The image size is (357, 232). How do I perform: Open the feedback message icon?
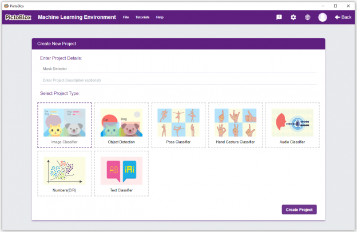coord(279,17)
